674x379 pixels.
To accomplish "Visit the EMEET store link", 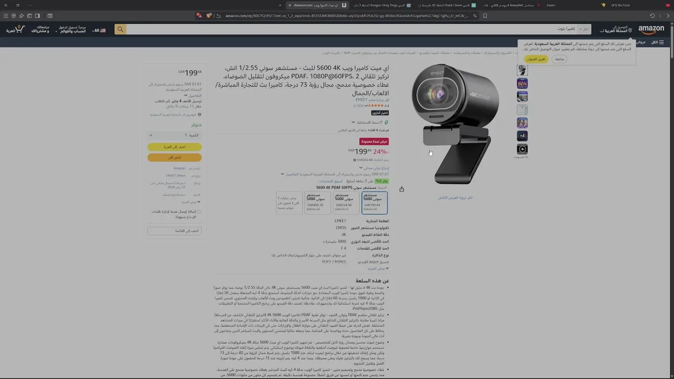I will tap(372, 99).
